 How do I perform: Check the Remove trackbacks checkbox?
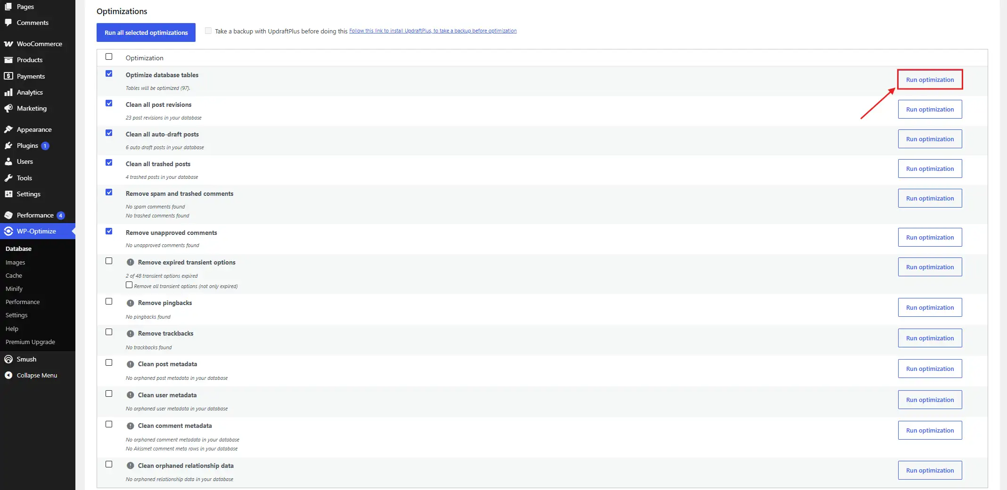(109, 332)
